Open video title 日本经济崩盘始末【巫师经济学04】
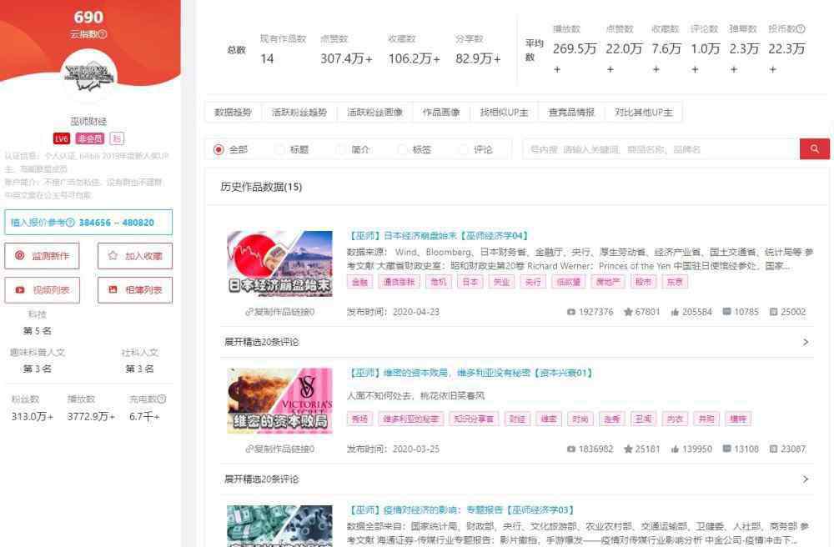Screen dimensions: 834x547 [439, 235]
